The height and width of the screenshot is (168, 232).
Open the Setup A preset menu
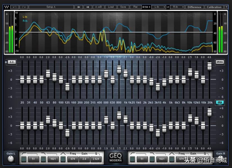pyautogui.click(x=51, y=7)
